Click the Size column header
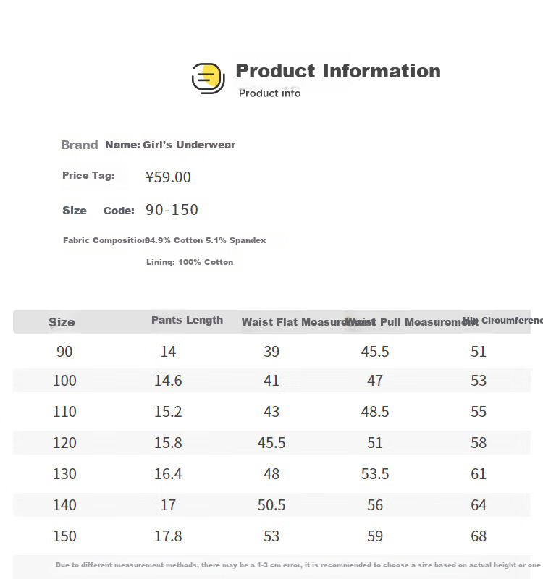 tap(62, 322)
